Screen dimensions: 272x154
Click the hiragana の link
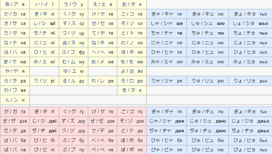(x=123, y=42)
